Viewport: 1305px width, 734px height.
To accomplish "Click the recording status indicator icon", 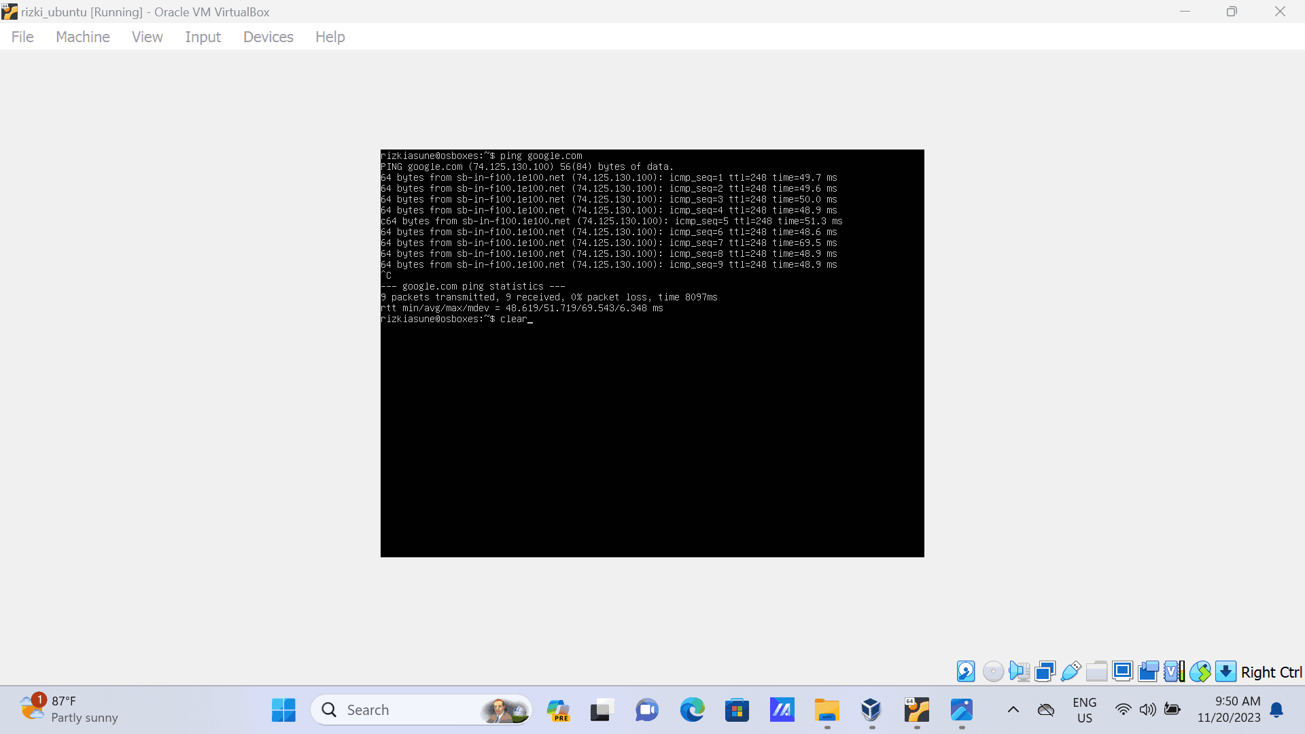I will click(x=1148, y=671).
